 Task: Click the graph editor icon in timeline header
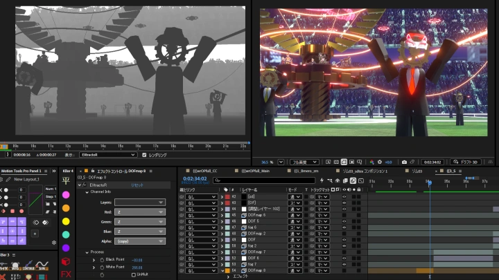361,180
